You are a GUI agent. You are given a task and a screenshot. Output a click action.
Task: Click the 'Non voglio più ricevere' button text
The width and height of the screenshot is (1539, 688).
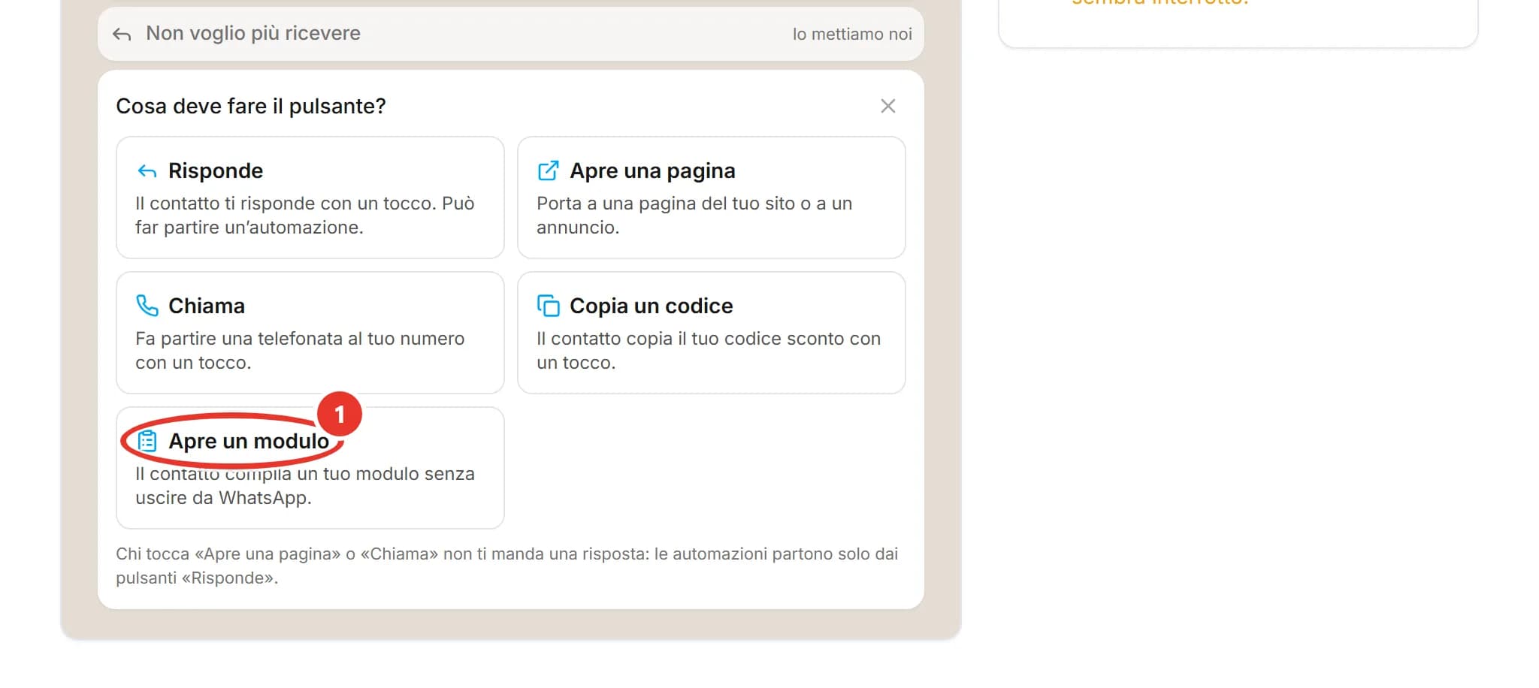tap(253, 33)
